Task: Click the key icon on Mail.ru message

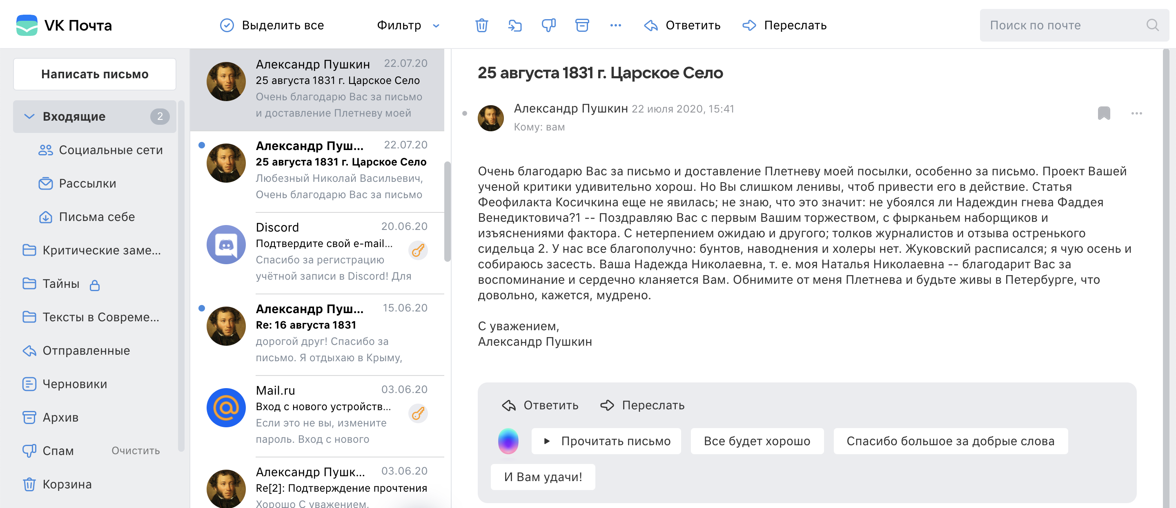Action: coord(418,413)
